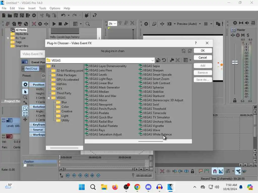Expand the Keyframe interpolation section

click(x=31, y=125)
